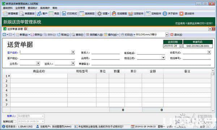Click the 商品名称 column header
The height and width of the screenshot is (130, 217).
pyautogui.click(x=39, y=71)
